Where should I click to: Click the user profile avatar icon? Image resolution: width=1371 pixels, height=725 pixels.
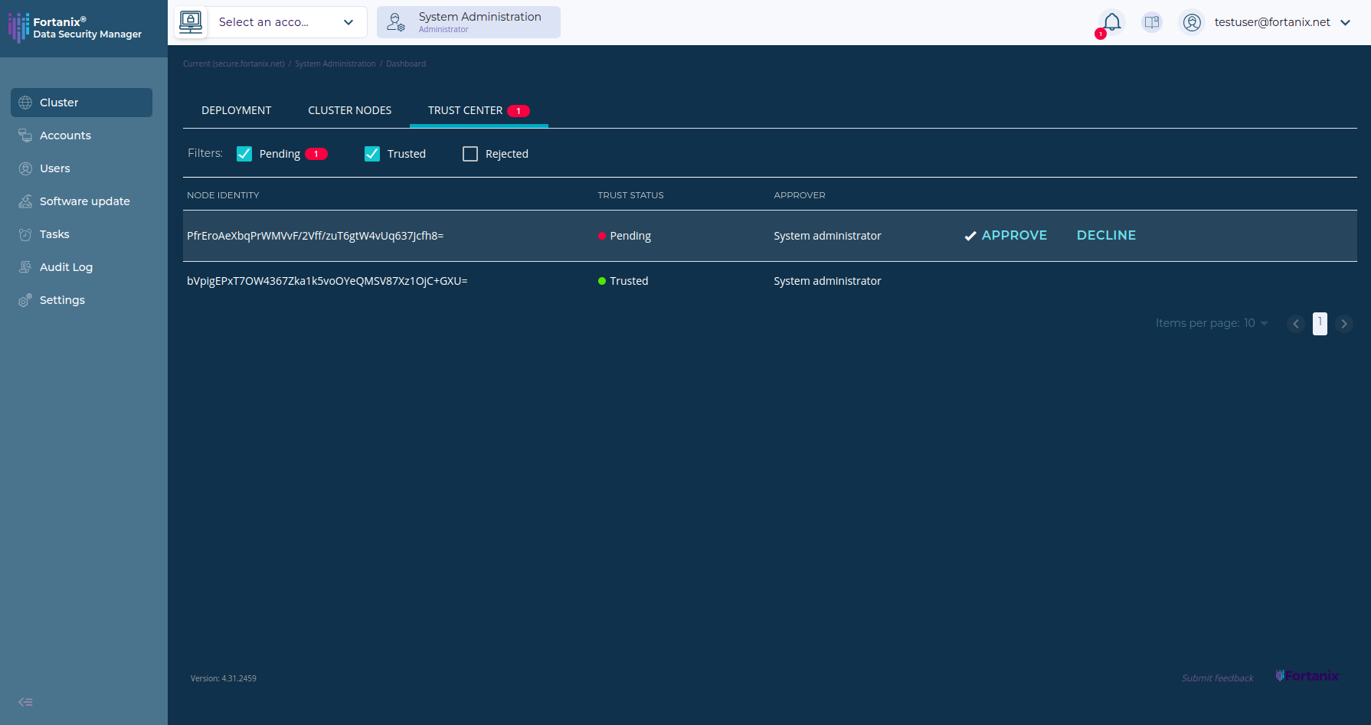(1191, 22)
